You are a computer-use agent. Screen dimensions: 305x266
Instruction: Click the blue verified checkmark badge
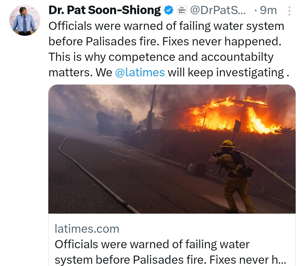169,10
